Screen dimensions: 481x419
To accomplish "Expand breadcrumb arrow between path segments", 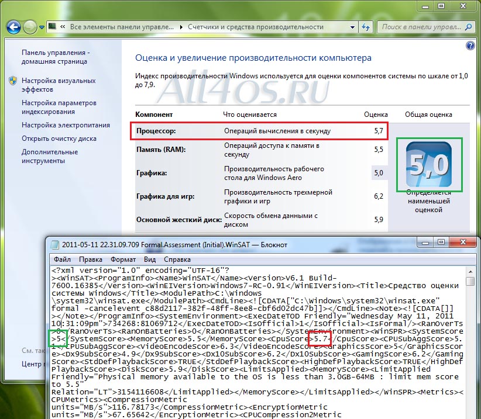I will pos(181,27).
